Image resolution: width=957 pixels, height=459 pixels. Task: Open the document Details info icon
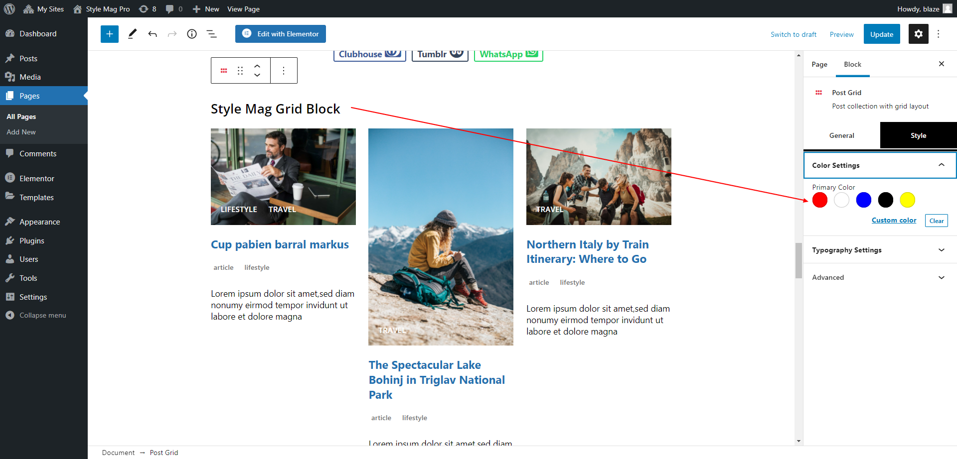[192, 34]
